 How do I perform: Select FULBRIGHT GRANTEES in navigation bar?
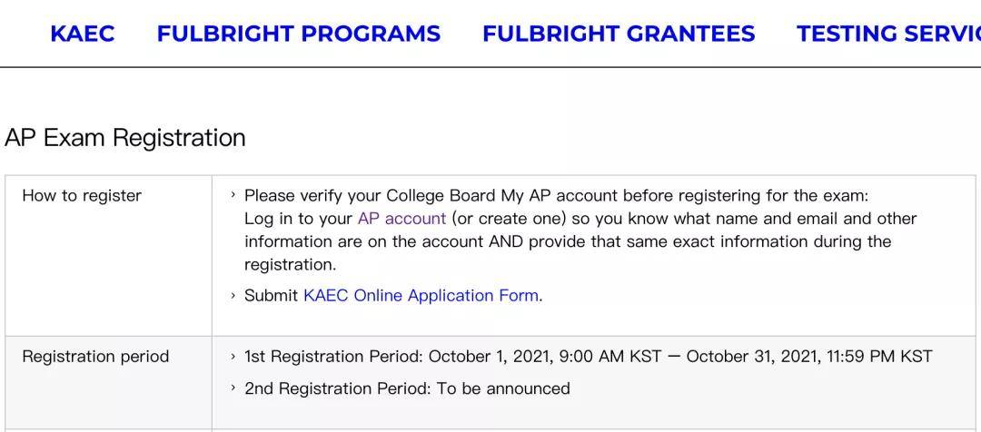[x=618, y=34]
